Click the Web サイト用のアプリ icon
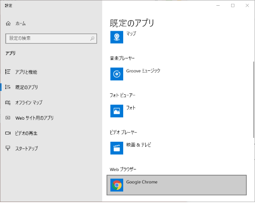 pos(8,118)
